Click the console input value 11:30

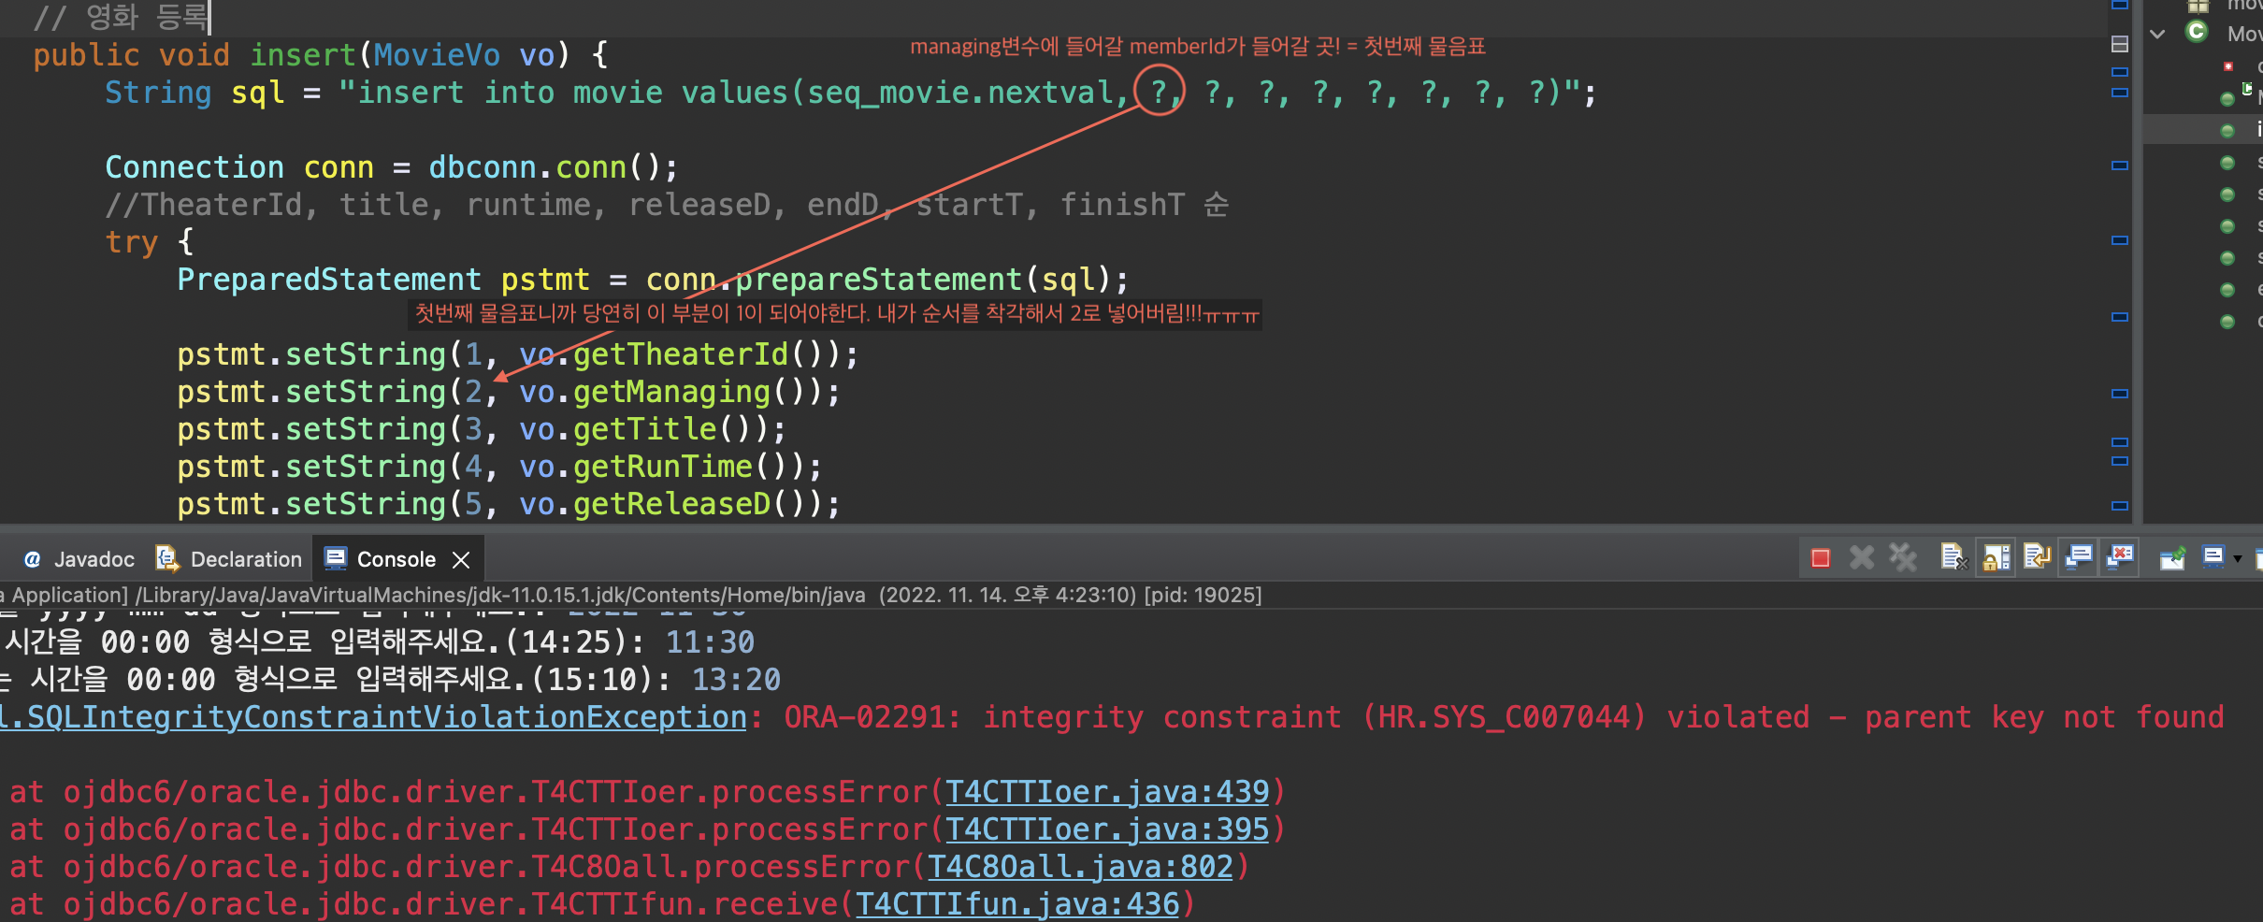(x=710, y=642)
